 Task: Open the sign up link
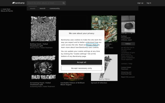[140, 3]
